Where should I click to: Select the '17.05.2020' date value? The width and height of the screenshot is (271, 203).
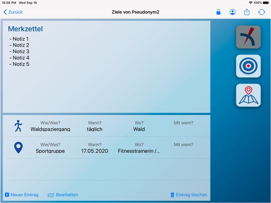tap(95, 151)
